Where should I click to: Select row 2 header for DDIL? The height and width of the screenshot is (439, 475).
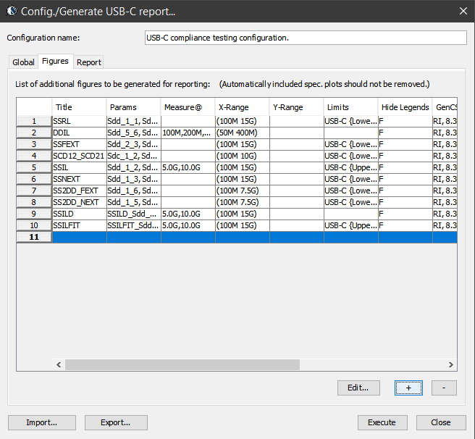click(x=34, y=133)
